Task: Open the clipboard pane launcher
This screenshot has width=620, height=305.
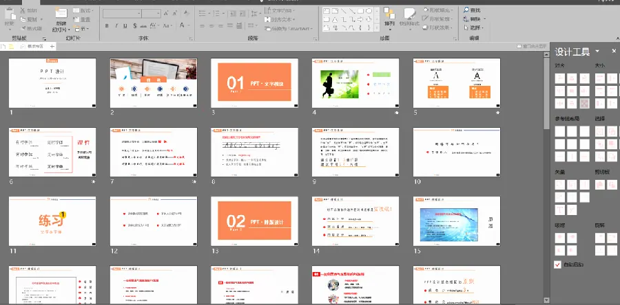Action: [44, 39]
